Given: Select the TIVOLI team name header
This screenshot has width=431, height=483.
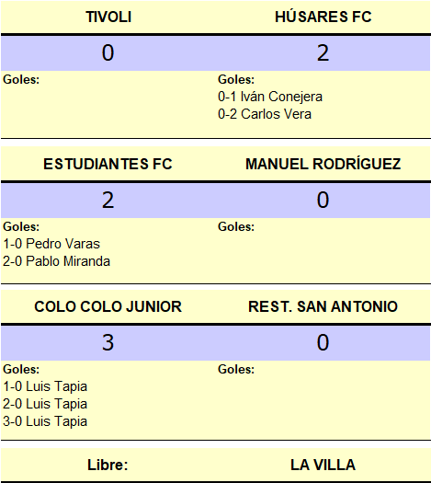Looking at the screenshot, I should tap(108, 17).
